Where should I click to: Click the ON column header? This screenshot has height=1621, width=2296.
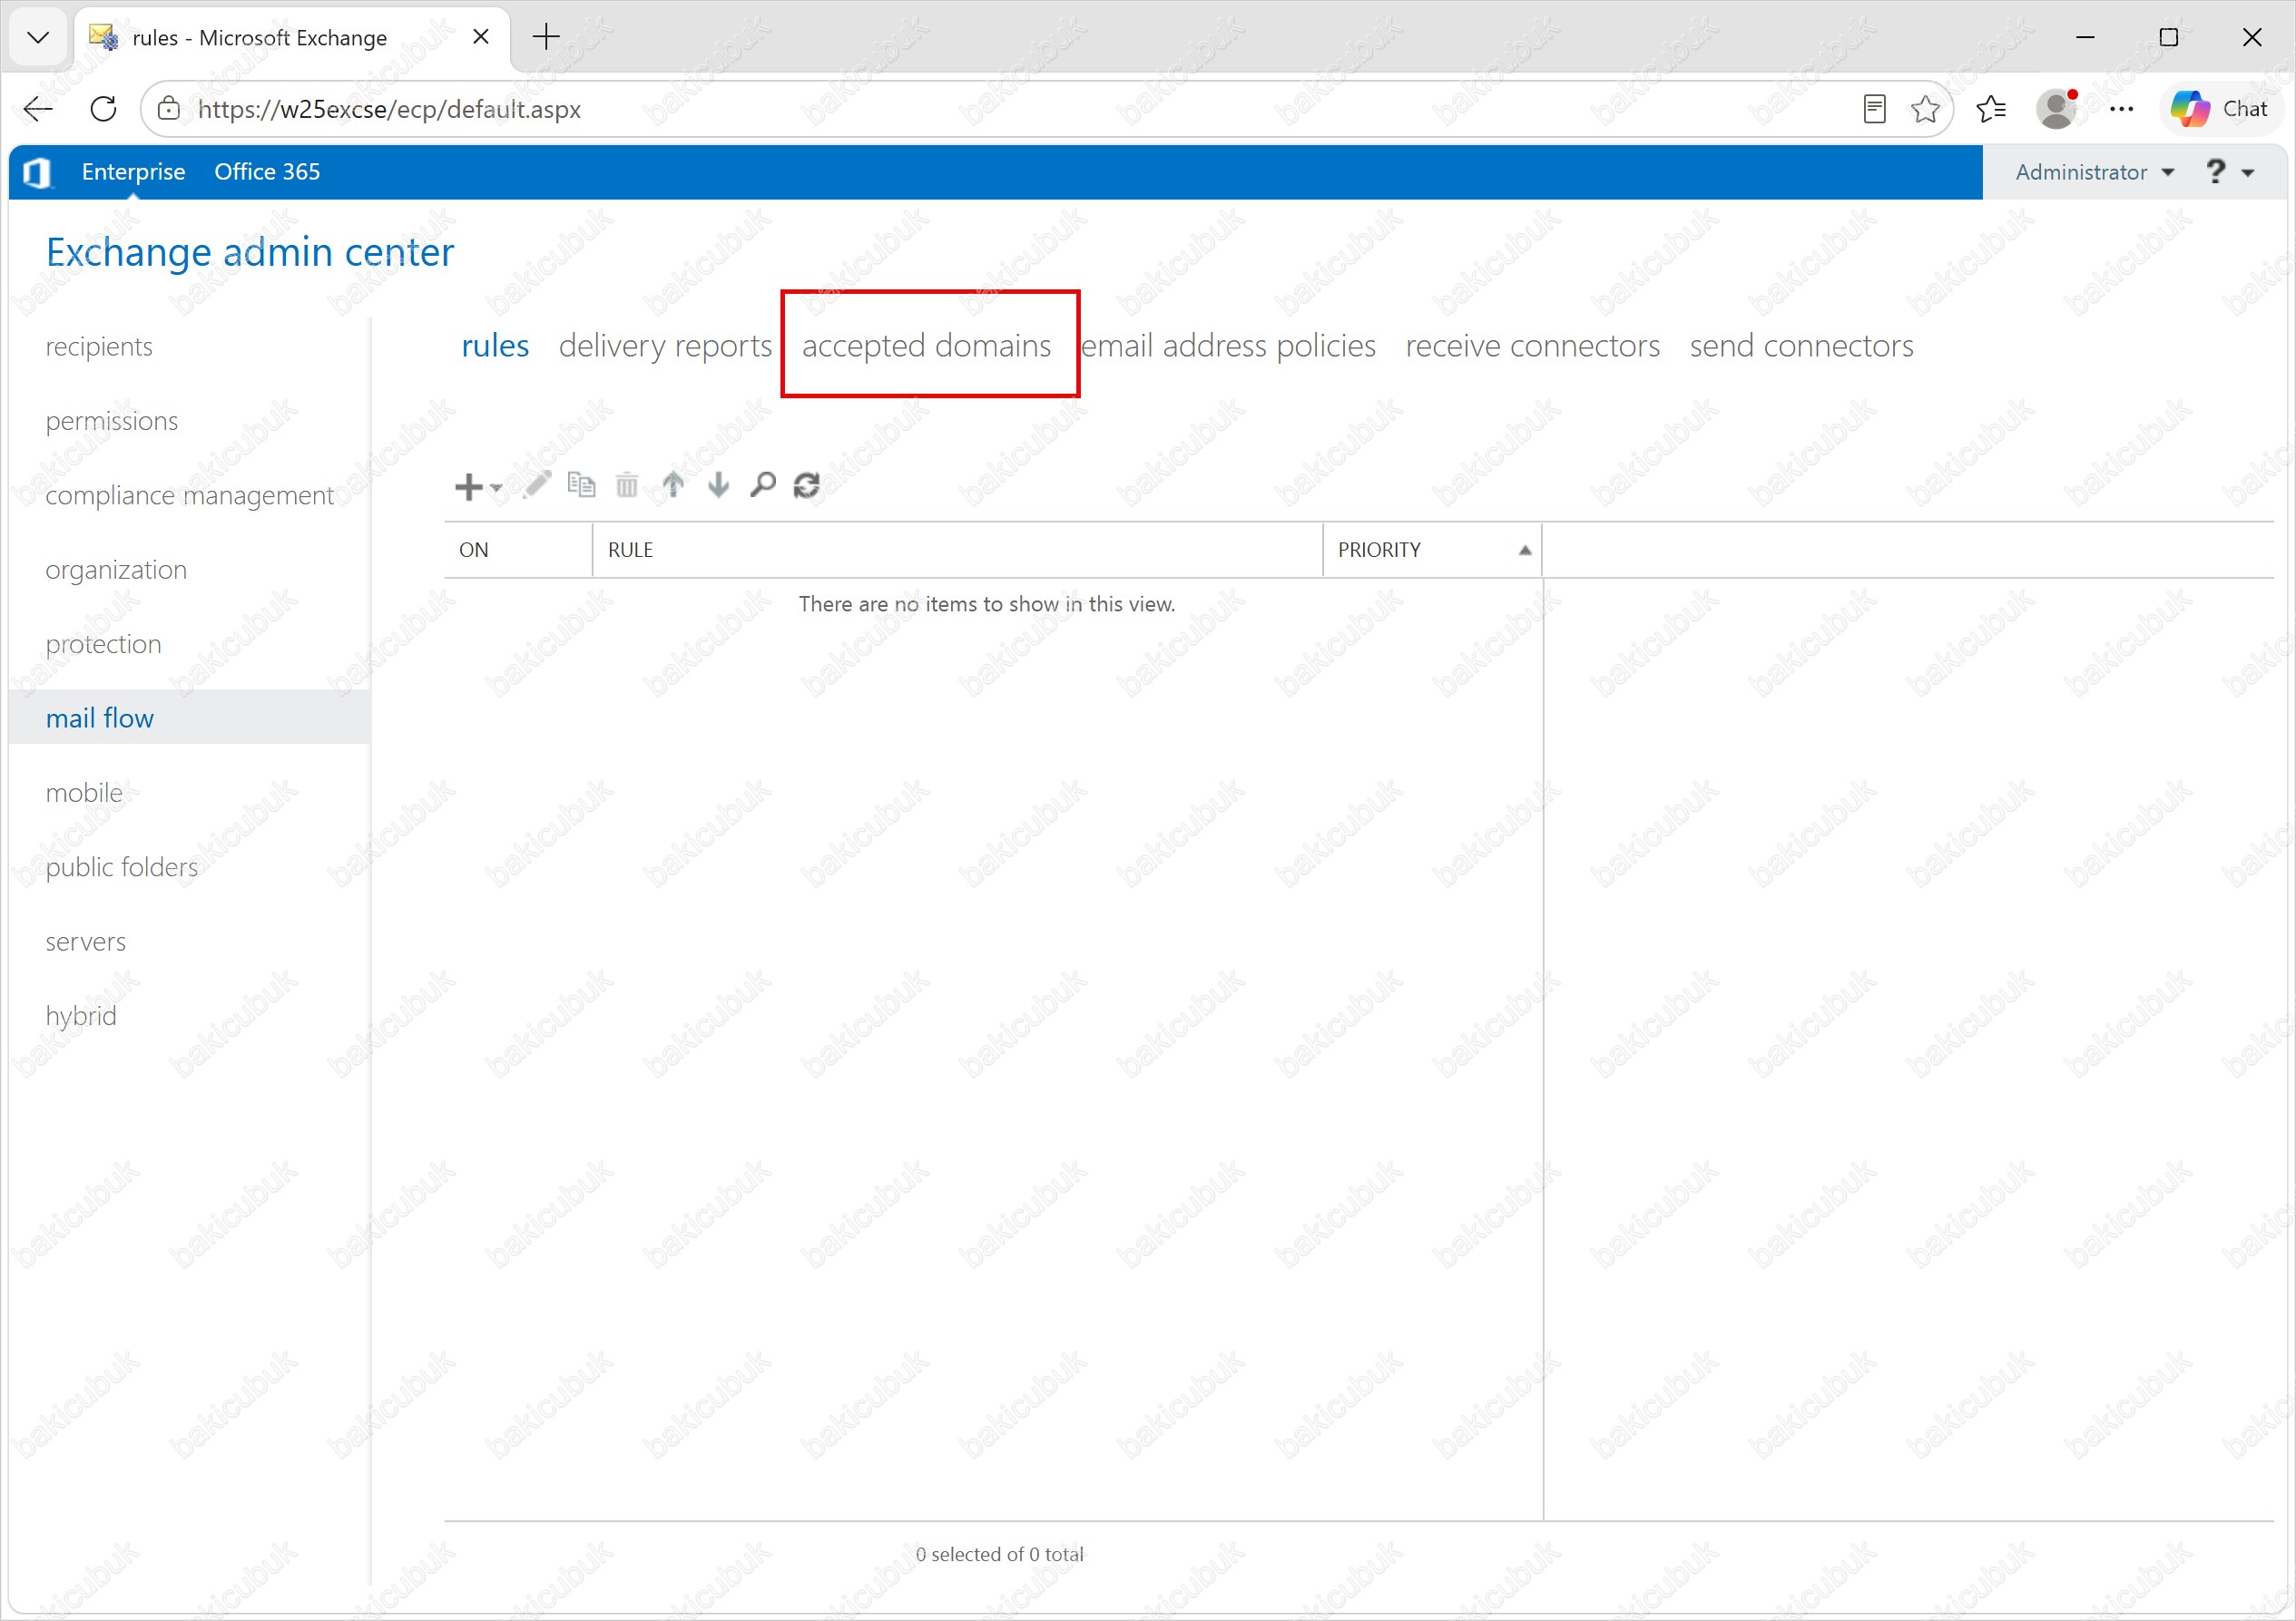click(518, 550)
